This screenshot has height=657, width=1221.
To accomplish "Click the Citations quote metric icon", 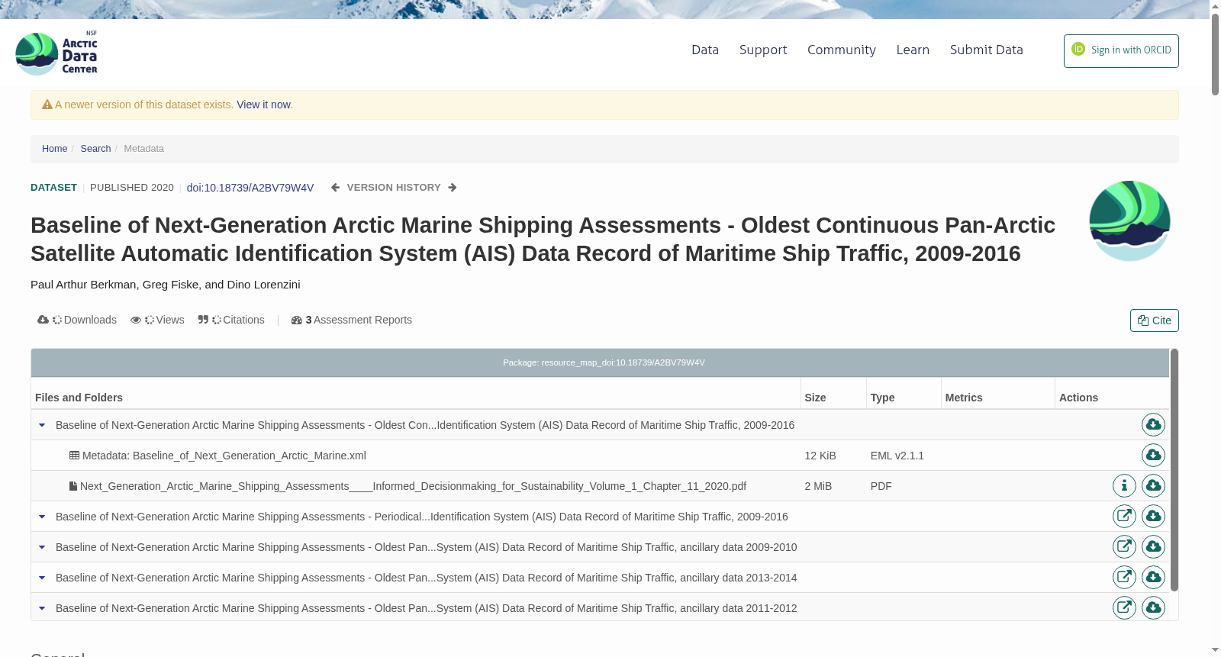I will click(x=203, y=320).
